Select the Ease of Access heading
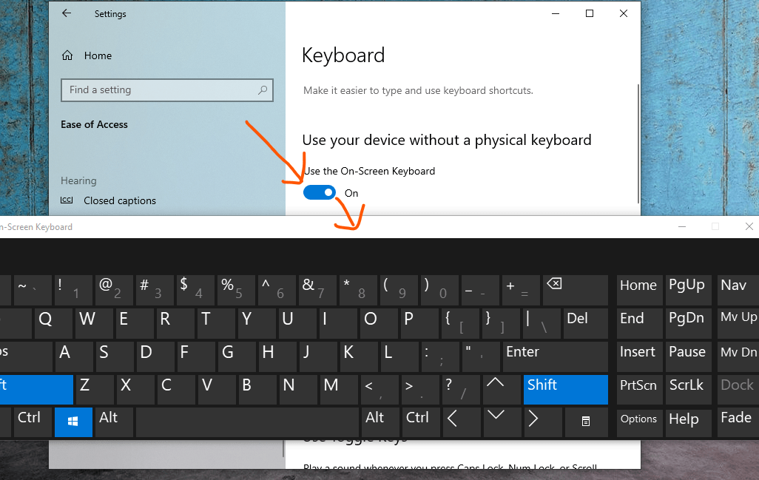Viewport: 759px width, 480px height. click(95, 124)
